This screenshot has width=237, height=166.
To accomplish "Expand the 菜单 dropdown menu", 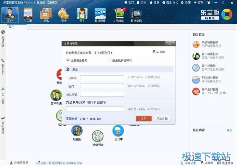I will (199, 3).
